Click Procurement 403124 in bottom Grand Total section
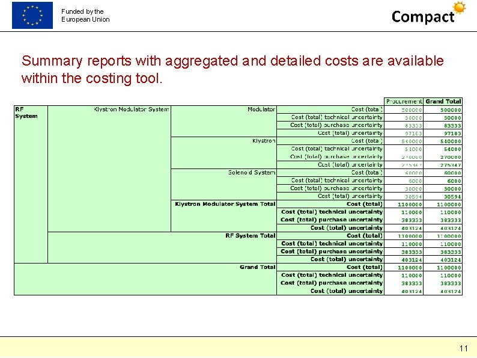477x358 pixels. pyautogui.click(x=412, y=292)
